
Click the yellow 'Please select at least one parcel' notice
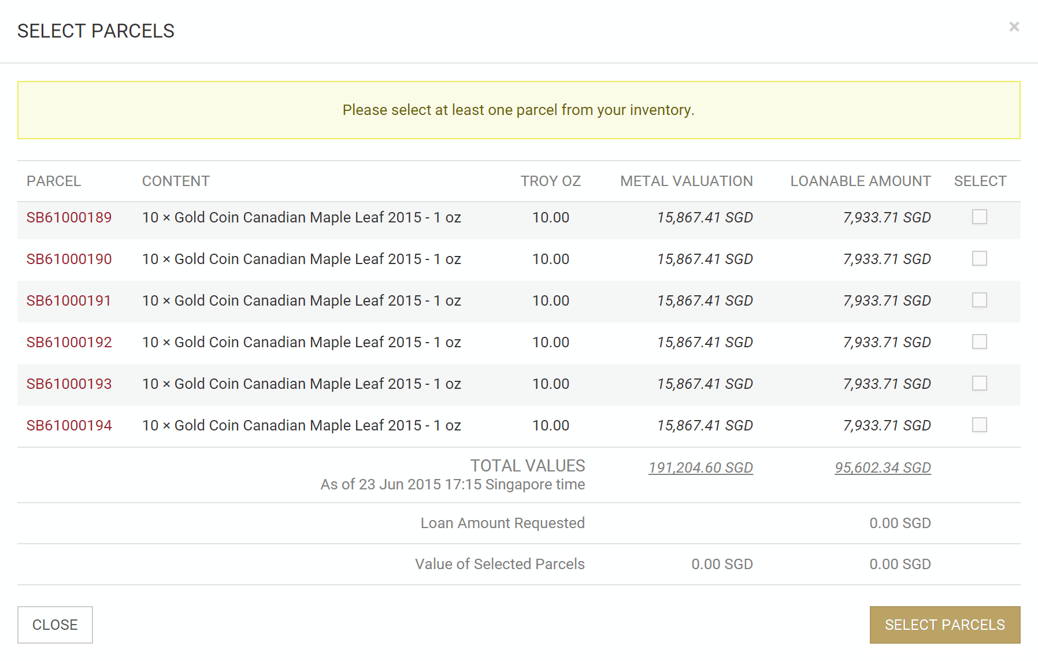coord(519,110)
